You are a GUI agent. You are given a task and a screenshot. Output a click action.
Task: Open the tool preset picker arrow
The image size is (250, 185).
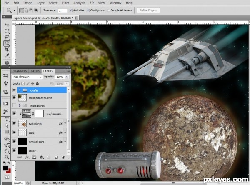[14, 10]
